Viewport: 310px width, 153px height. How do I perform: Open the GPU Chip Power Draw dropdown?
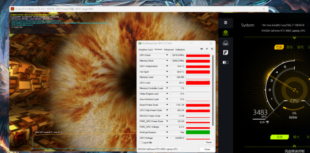[167, 110]
